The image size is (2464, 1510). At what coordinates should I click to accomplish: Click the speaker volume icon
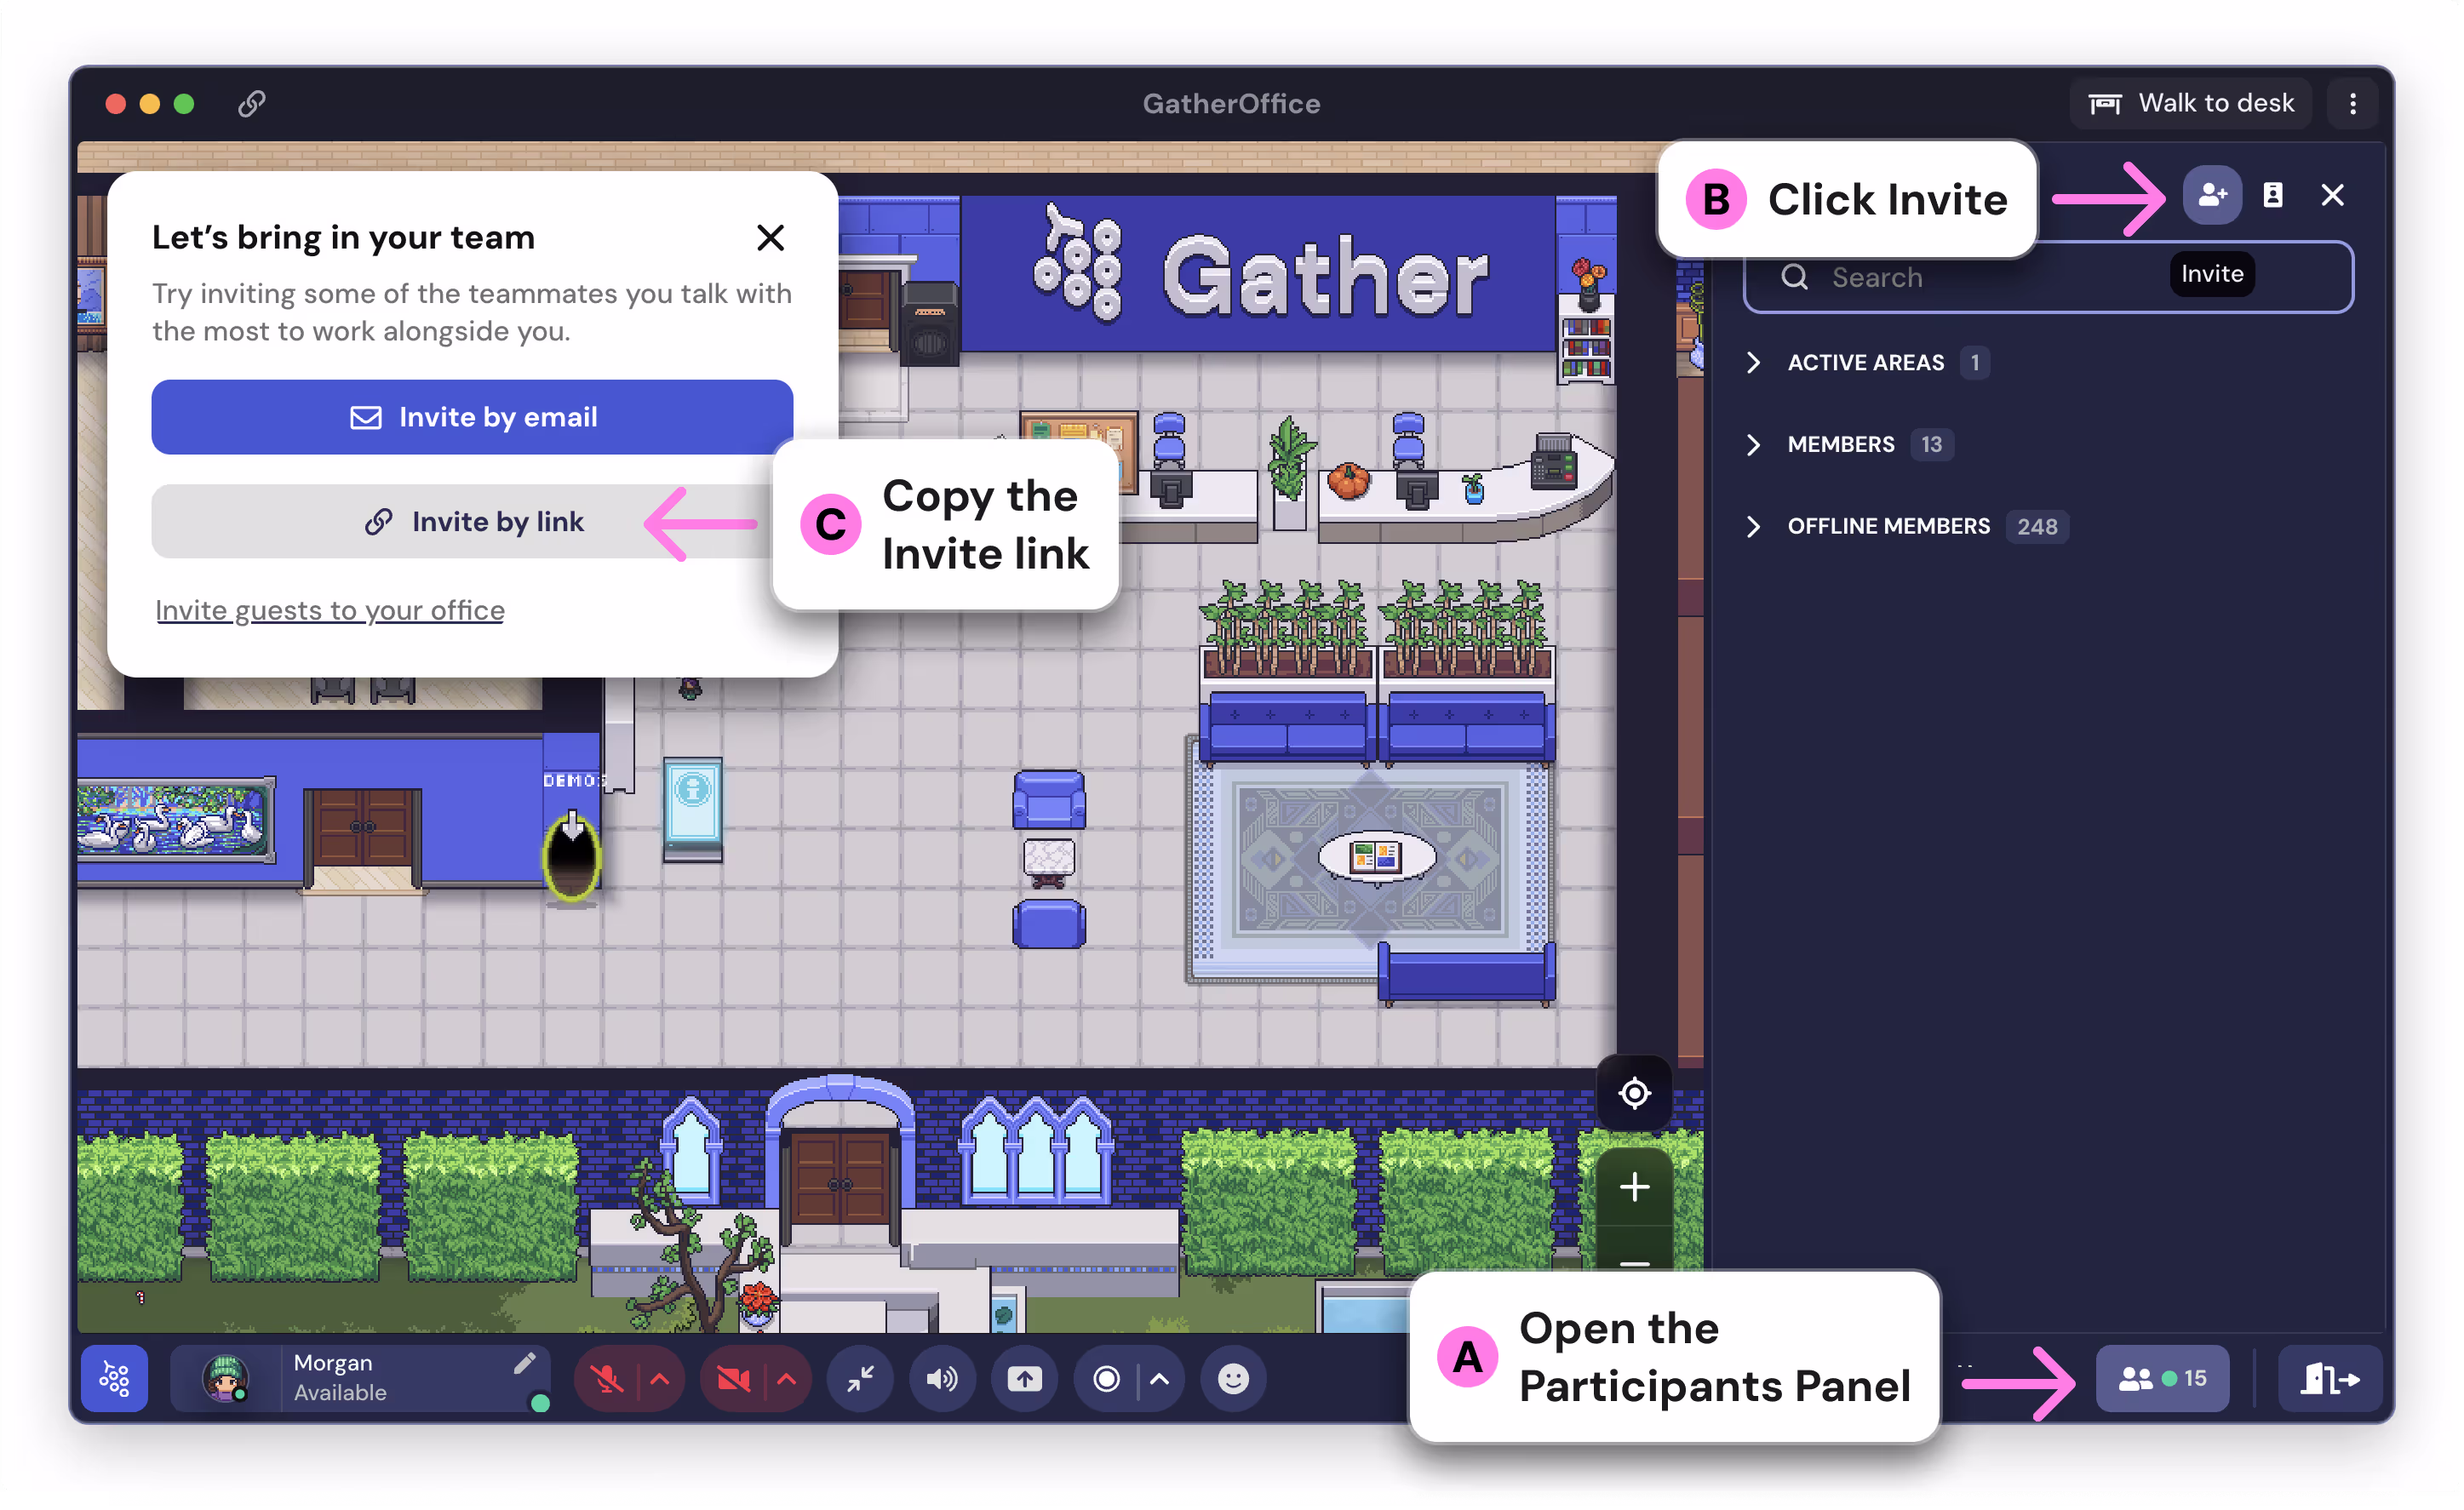coord(942,1379)
